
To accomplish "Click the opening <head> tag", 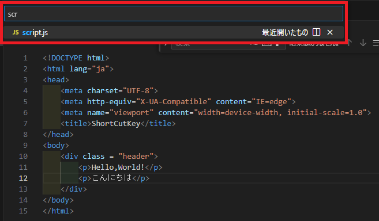I will point(56,80).
